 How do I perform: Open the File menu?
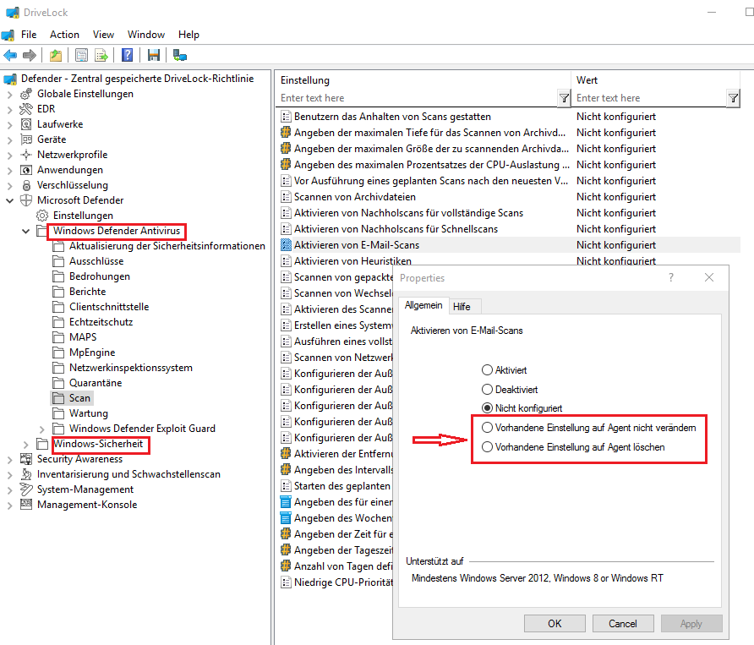point(29,35)
